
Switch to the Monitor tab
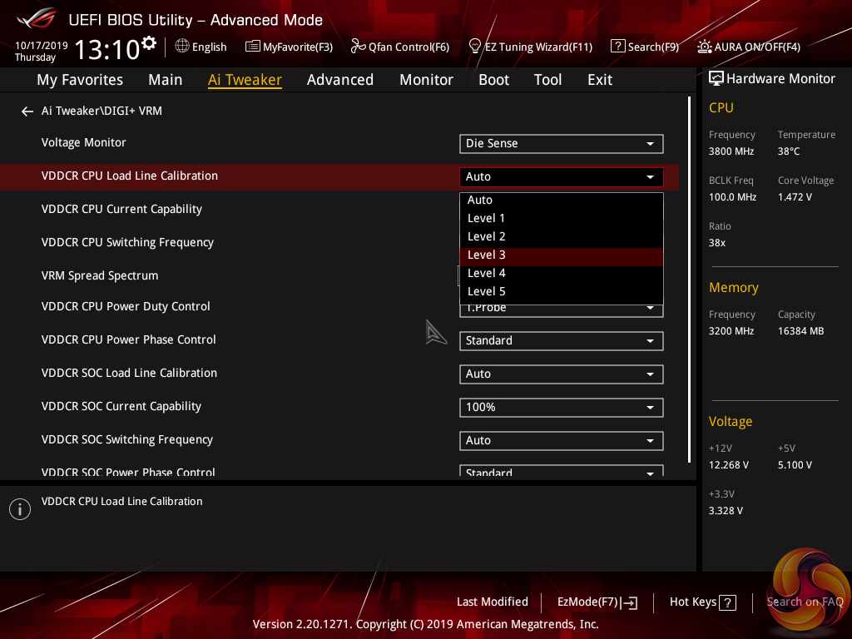[x=426, y=80]
